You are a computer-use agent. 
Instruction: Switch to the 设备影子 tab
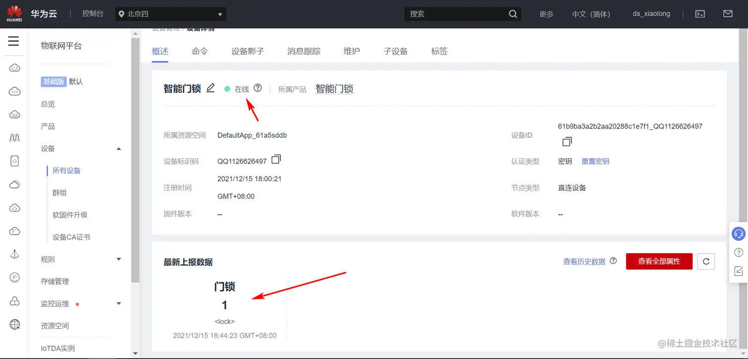pyautogui.click(x=248, y=51)
